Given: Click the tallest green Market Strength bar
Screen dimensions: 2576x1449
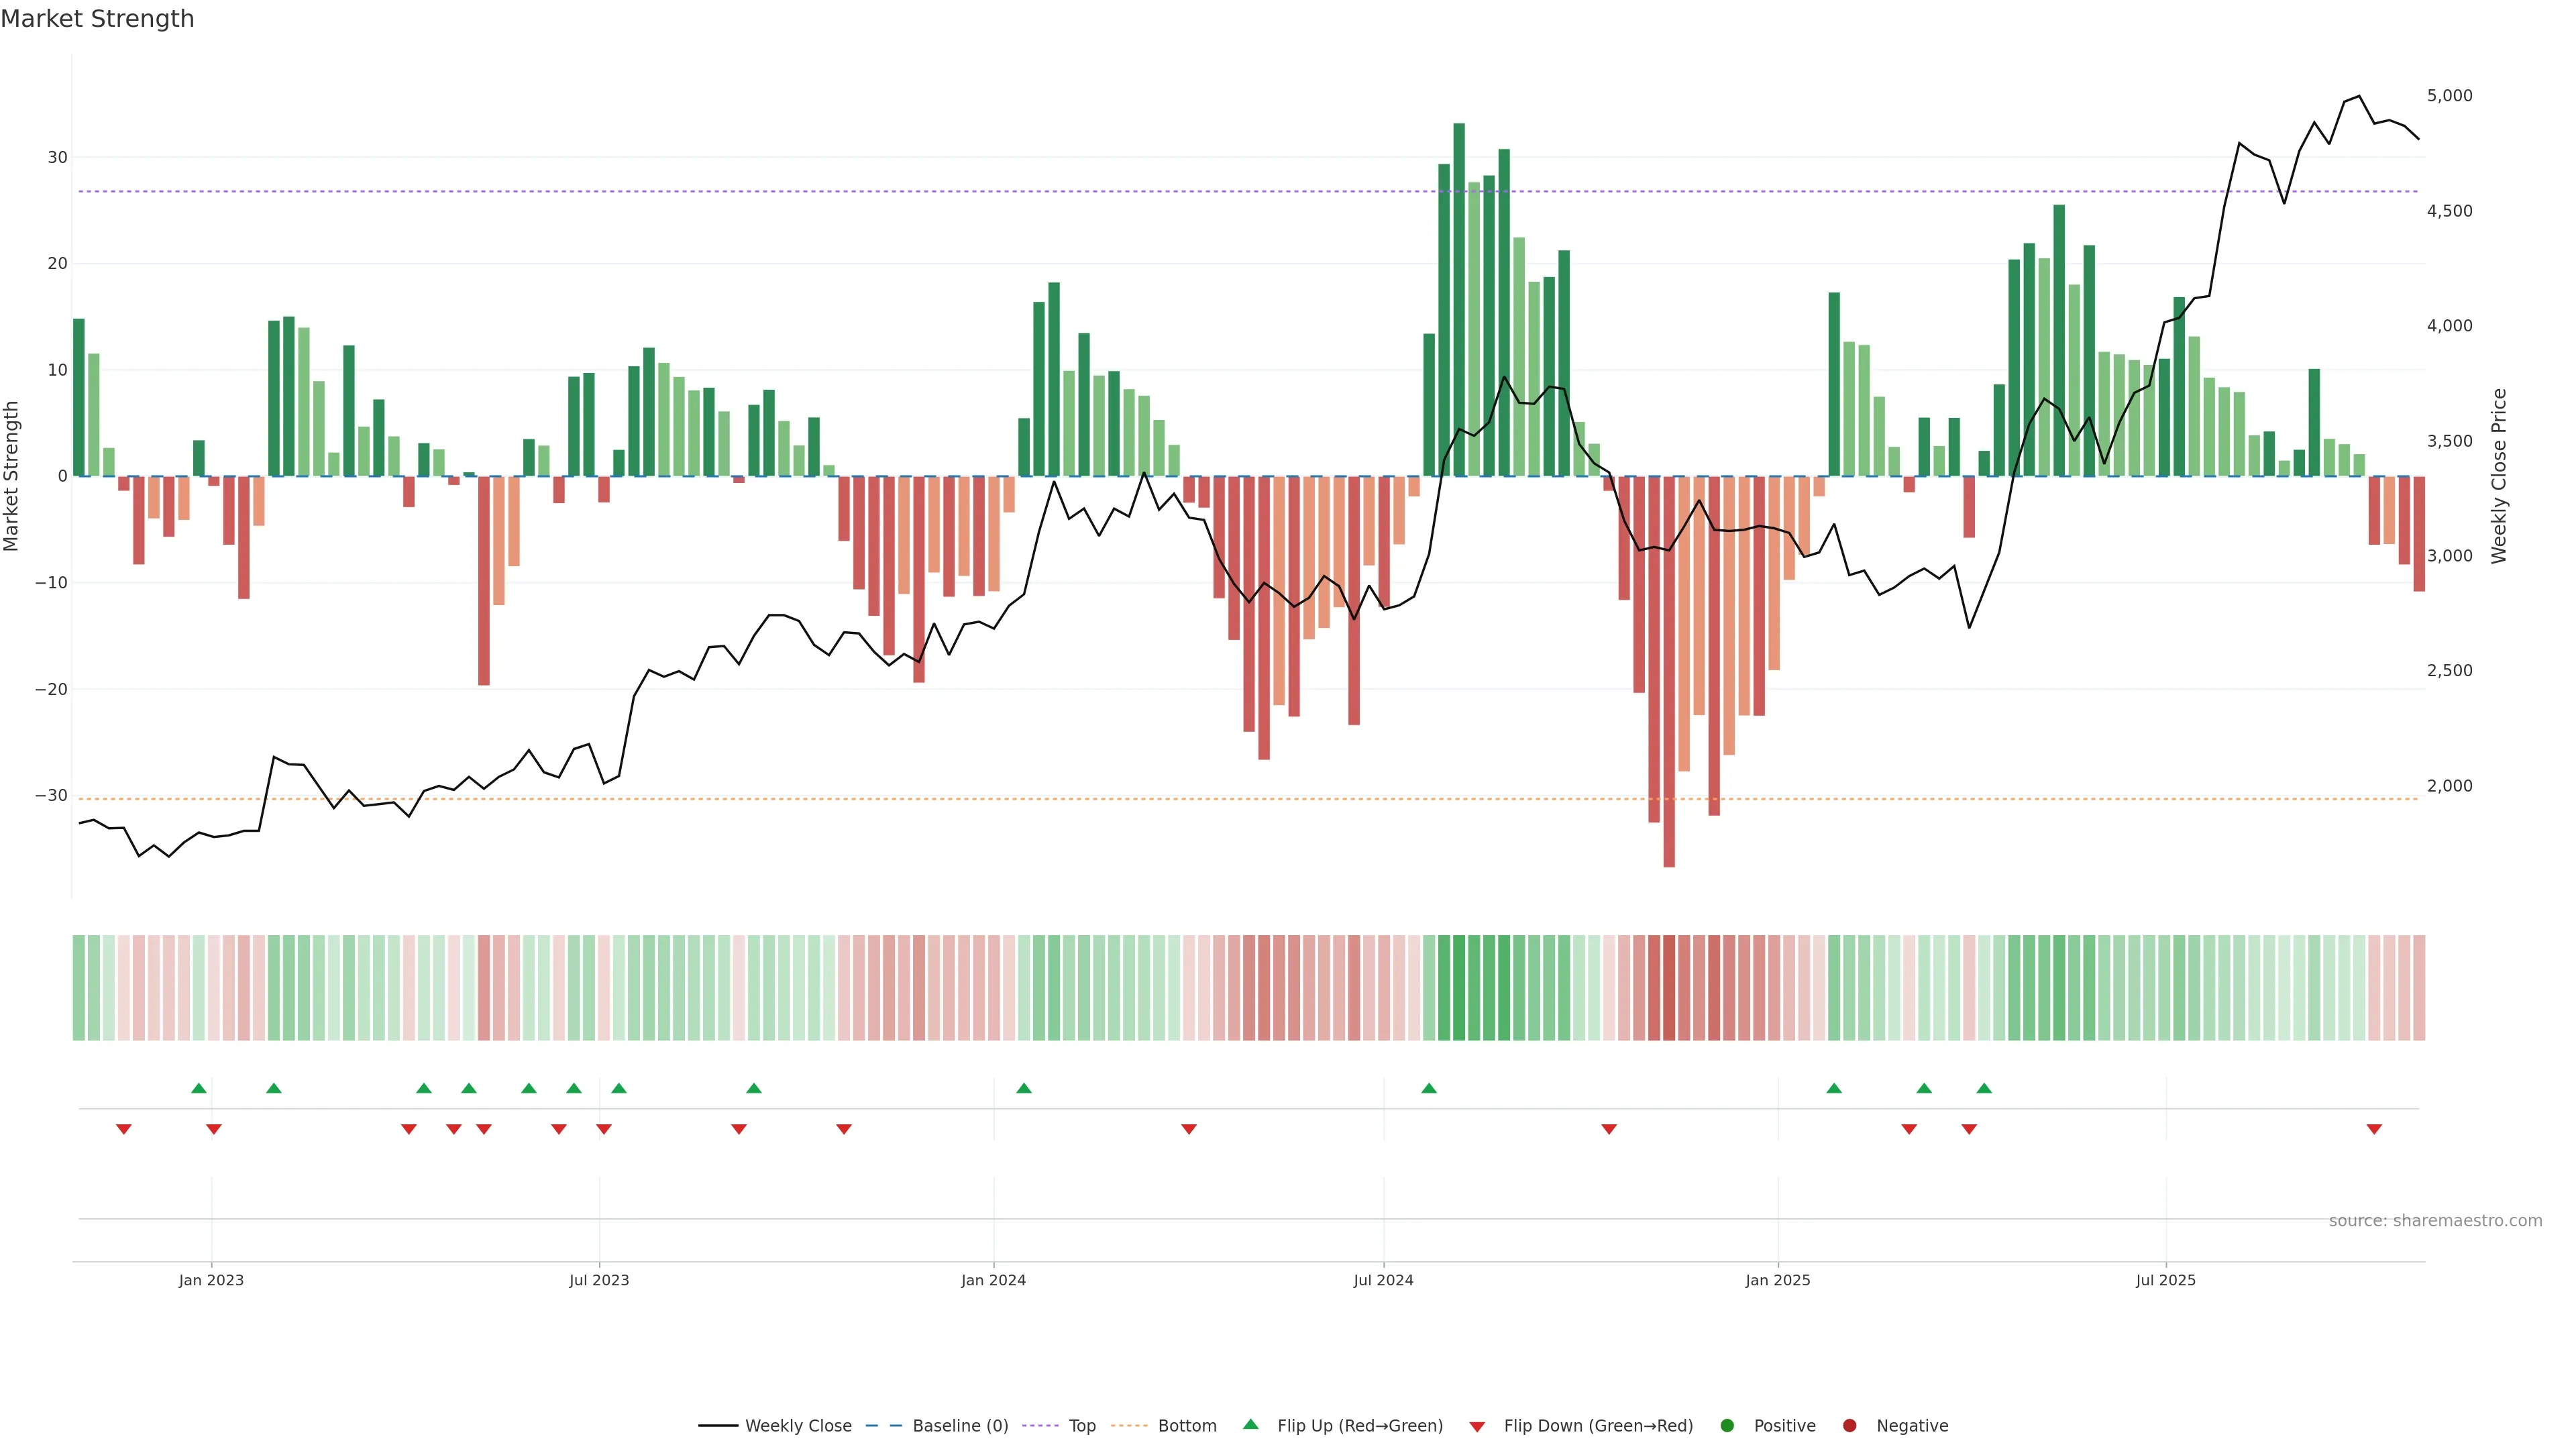Looking at the screenshot, I should [1459, 300].
